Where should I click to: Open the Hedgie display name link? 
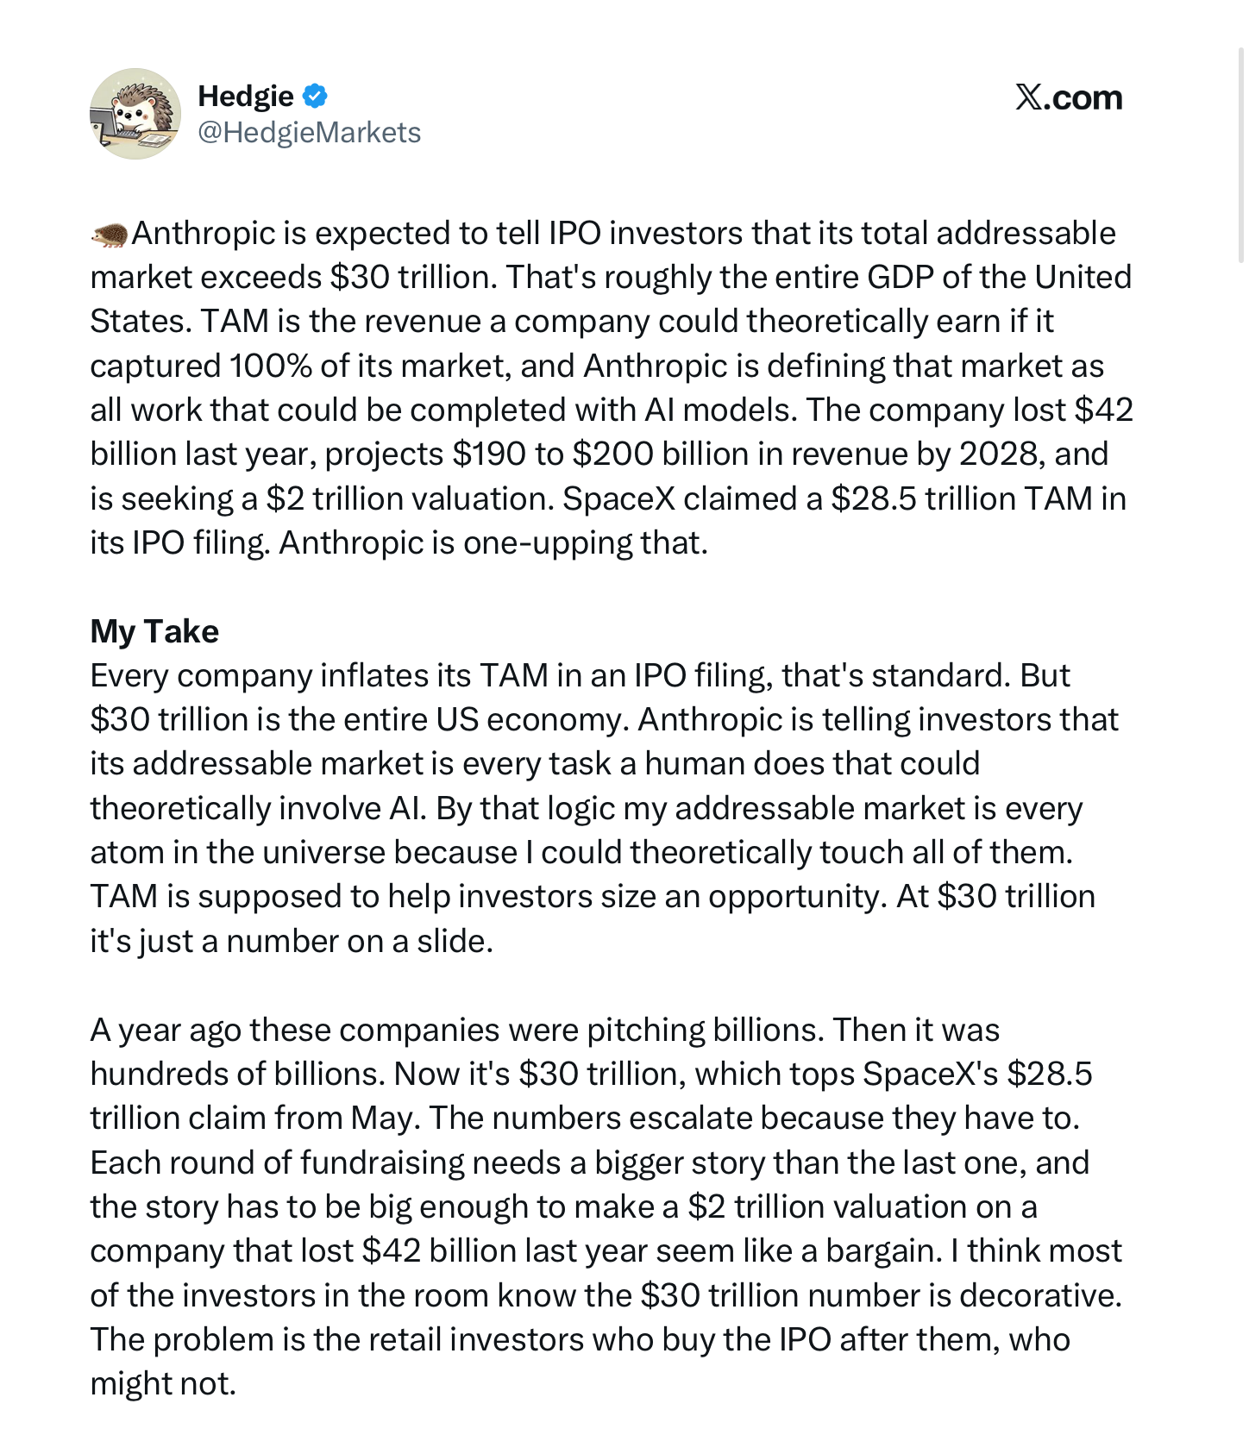click(246, 96)
